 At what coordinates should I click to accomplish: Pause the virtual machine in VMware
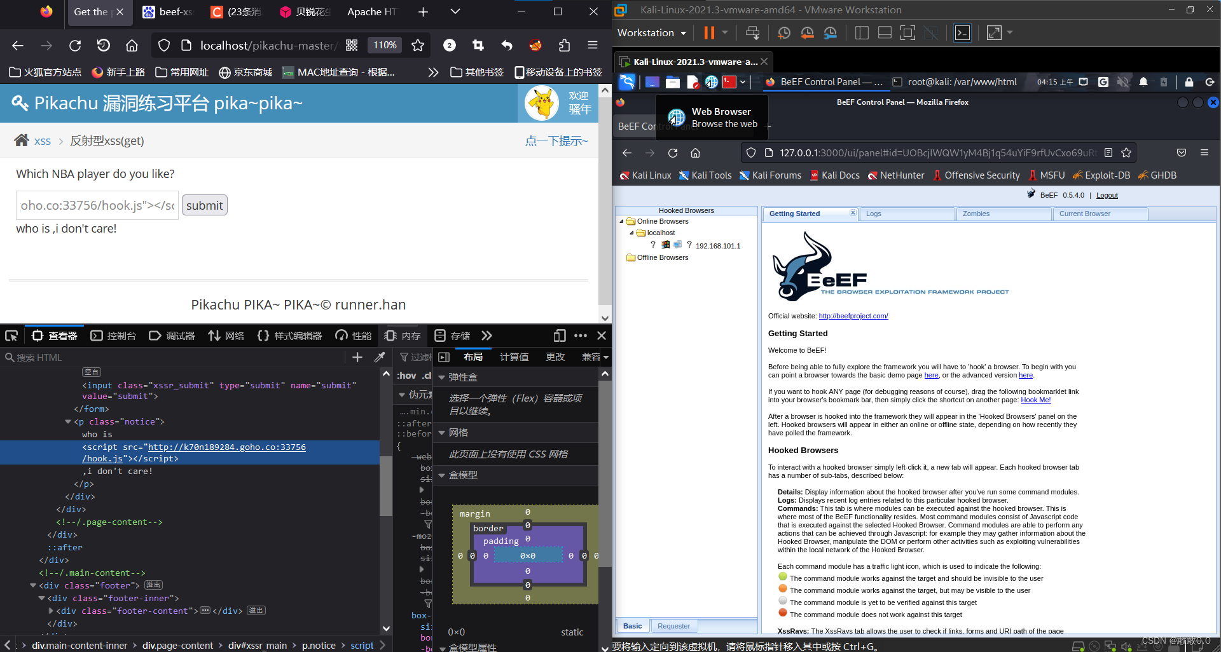coord(709,32)
